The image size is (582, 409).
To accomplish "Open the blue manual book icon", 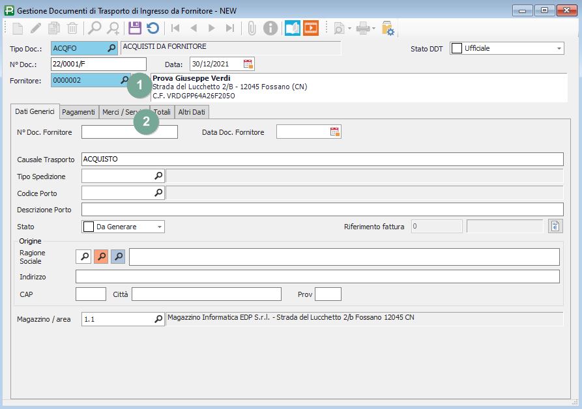I will tap(293, 28).
